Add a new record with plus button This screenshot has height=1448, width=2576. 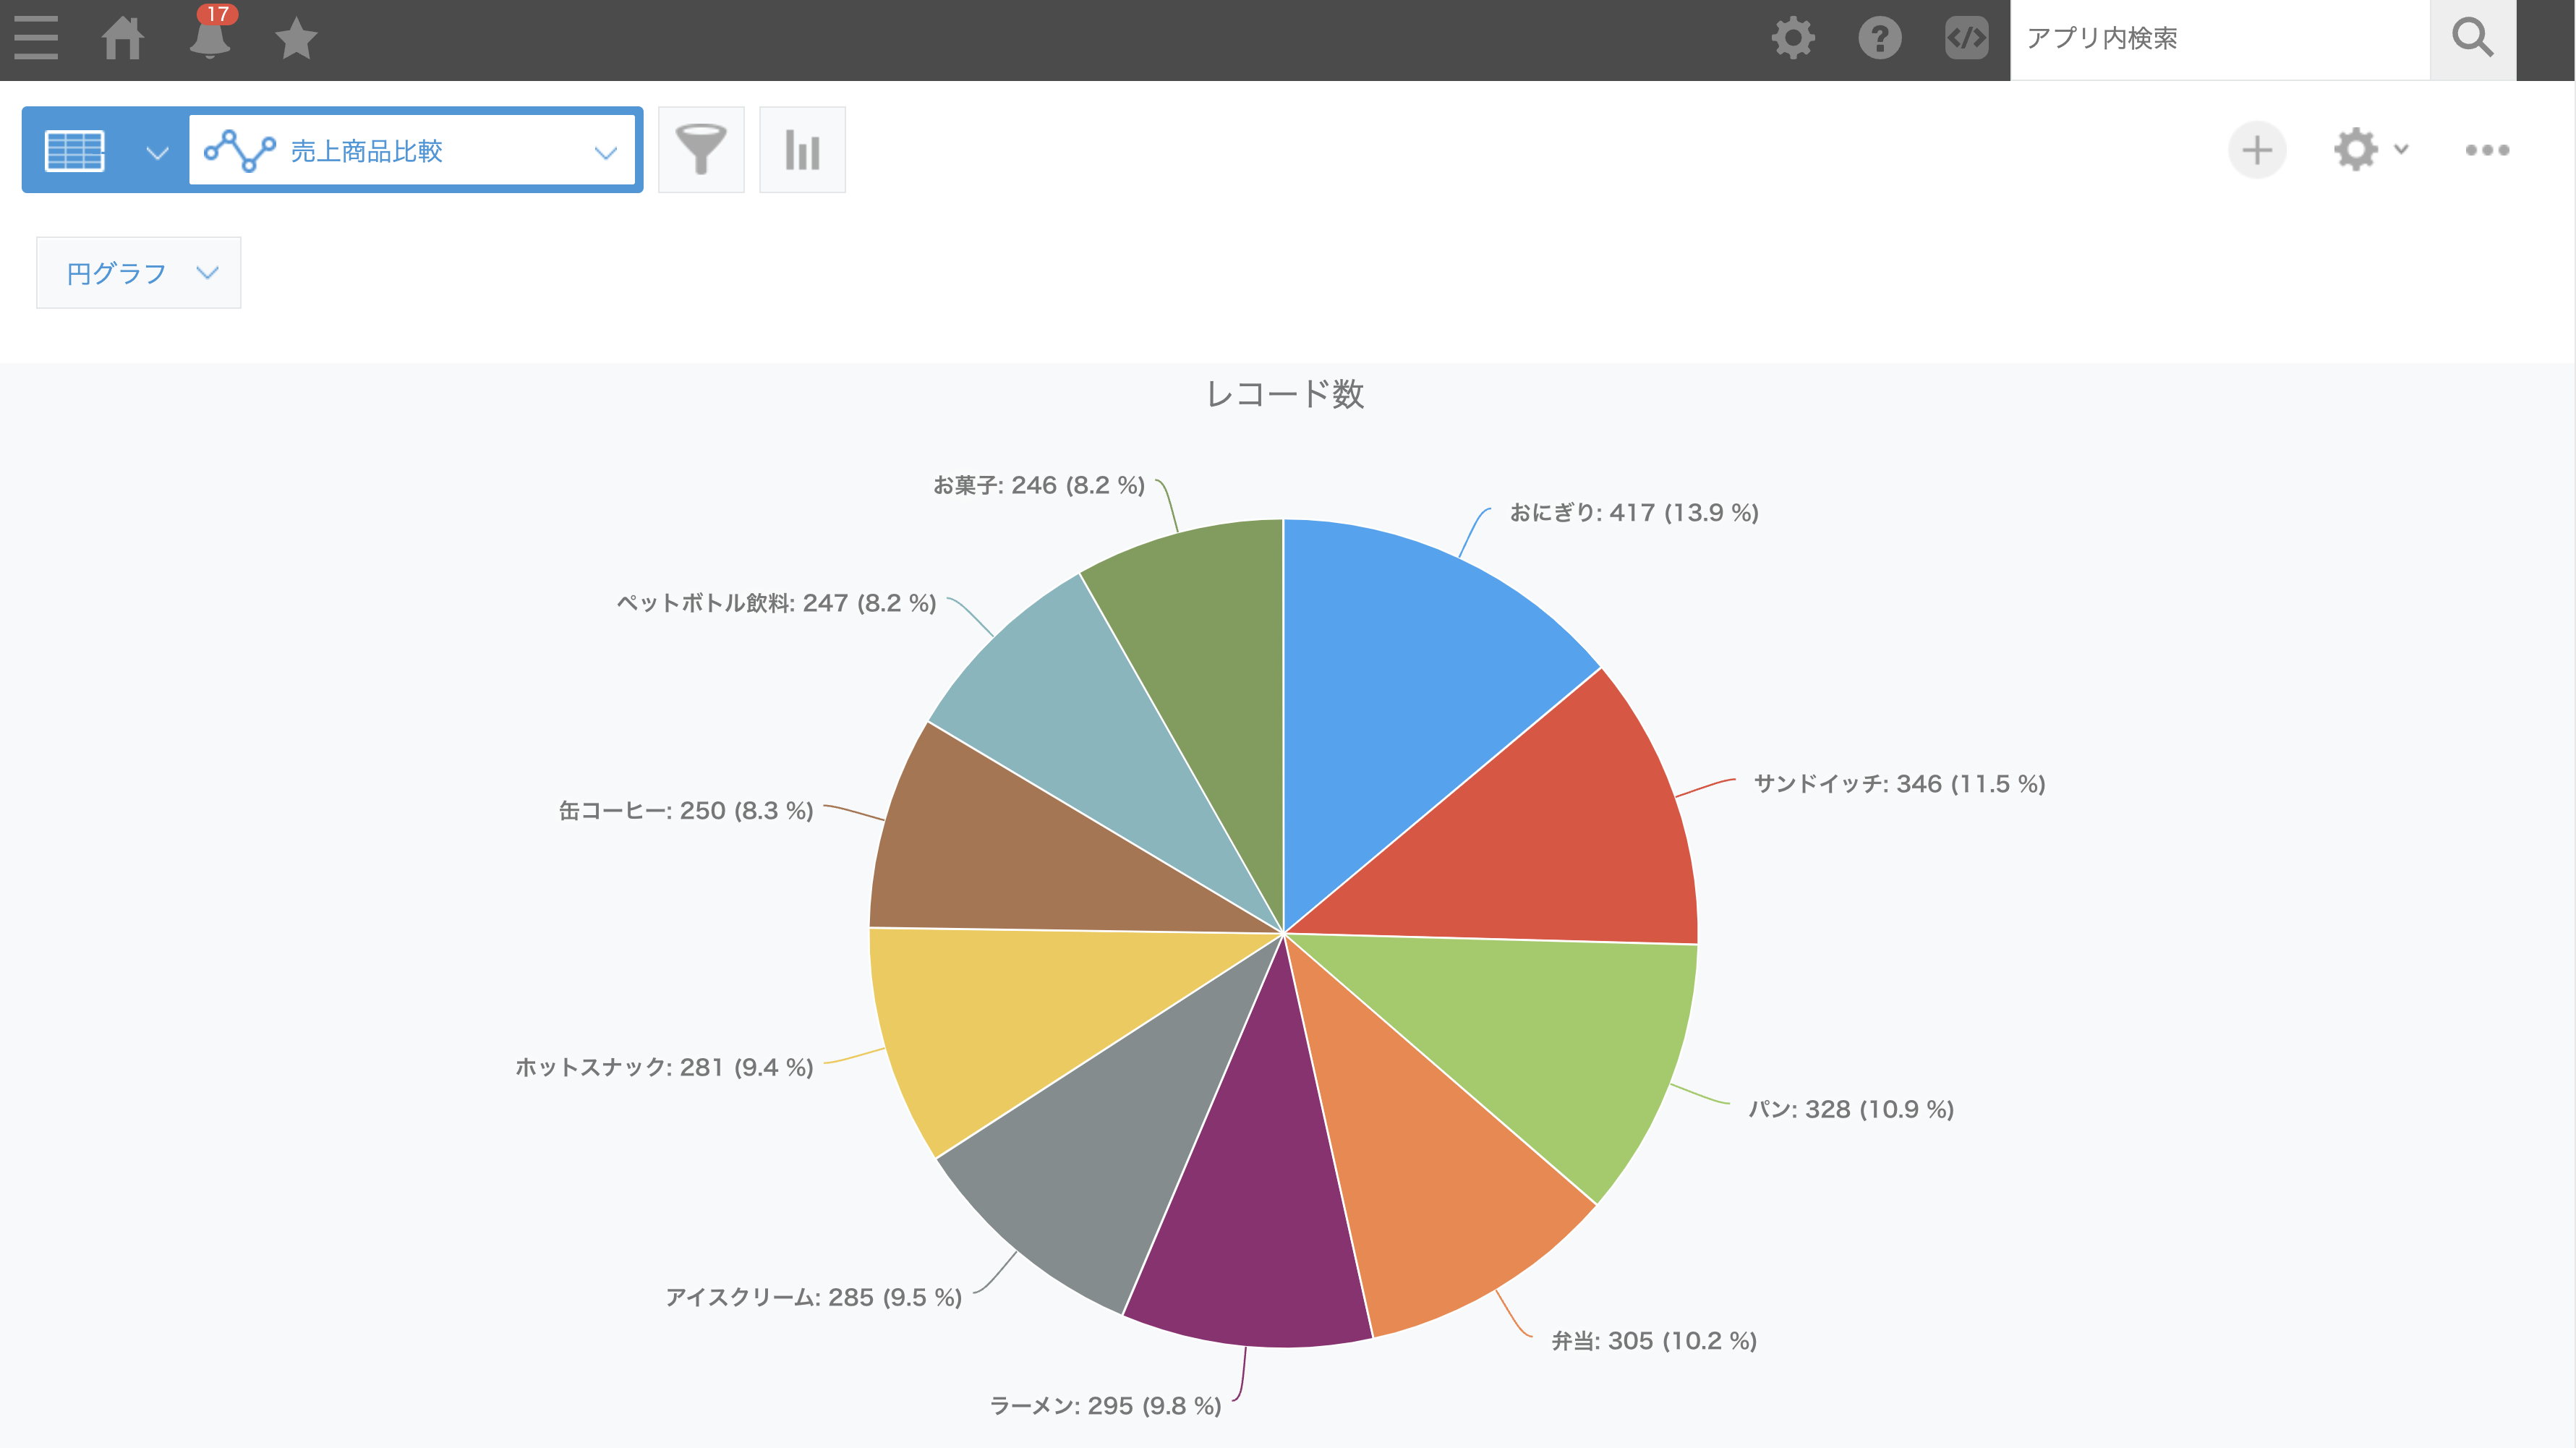(x=2257, y=150)
